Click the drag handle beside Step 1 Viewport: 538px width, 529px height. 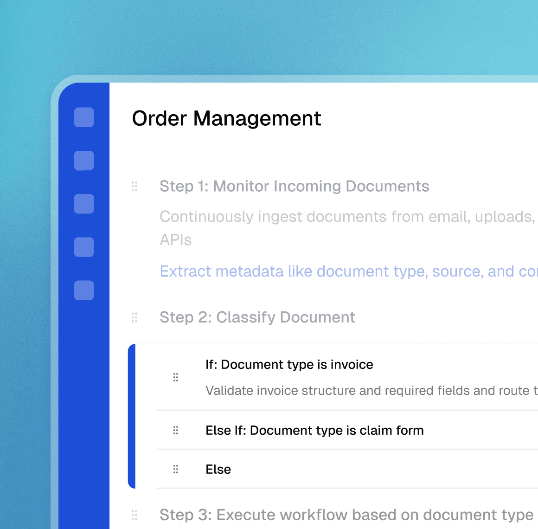coord(134,187)
